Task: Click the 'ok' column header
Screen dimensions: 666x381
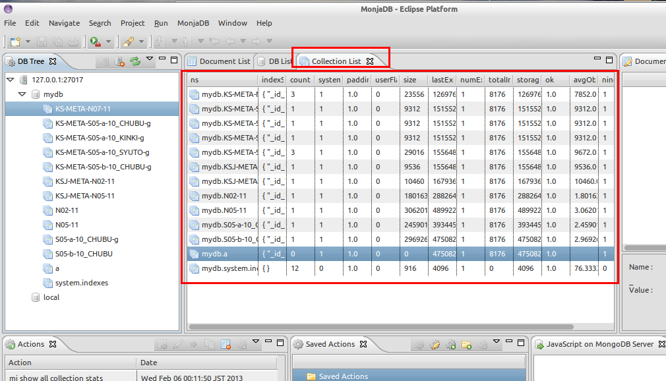Action: tap(556, 79)
